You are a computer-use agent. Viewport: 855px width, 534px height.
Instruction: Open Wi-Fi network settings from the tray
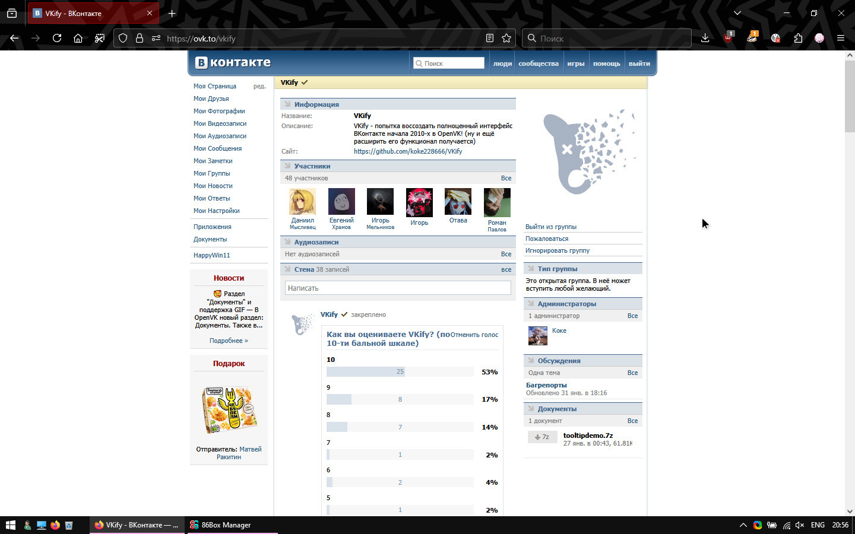pos(786,525)
